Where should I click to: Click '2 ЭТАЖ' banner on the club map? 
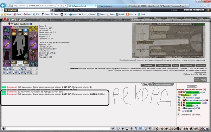tap(145, 42)
